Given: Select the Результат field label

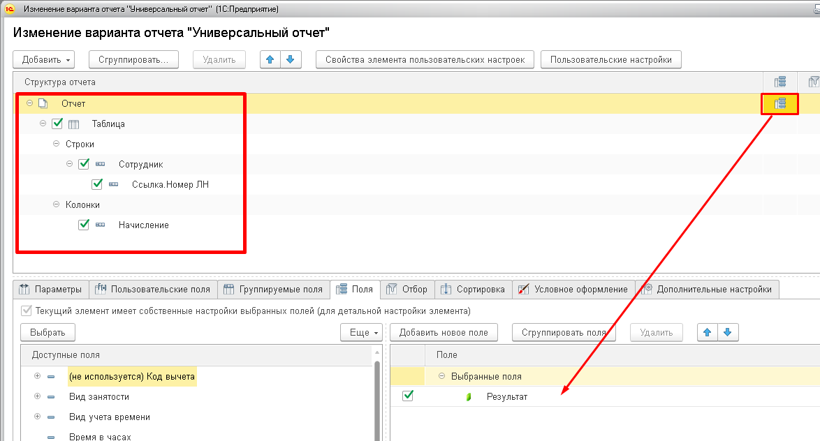Looking at the screenshot, I should [x=507, y=396].
